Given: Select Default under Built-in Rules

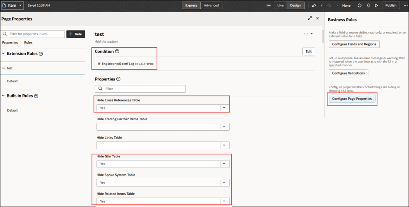Looking at the screenshot, I should (12, 111).
